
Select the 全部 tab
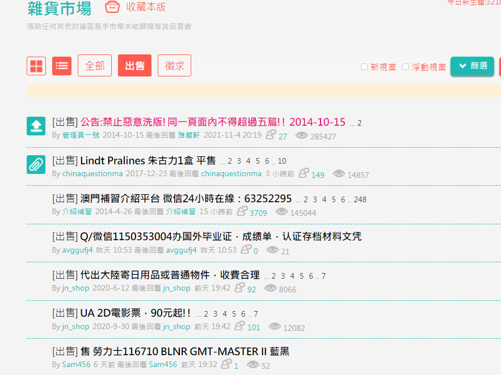[x=95, y=66]
